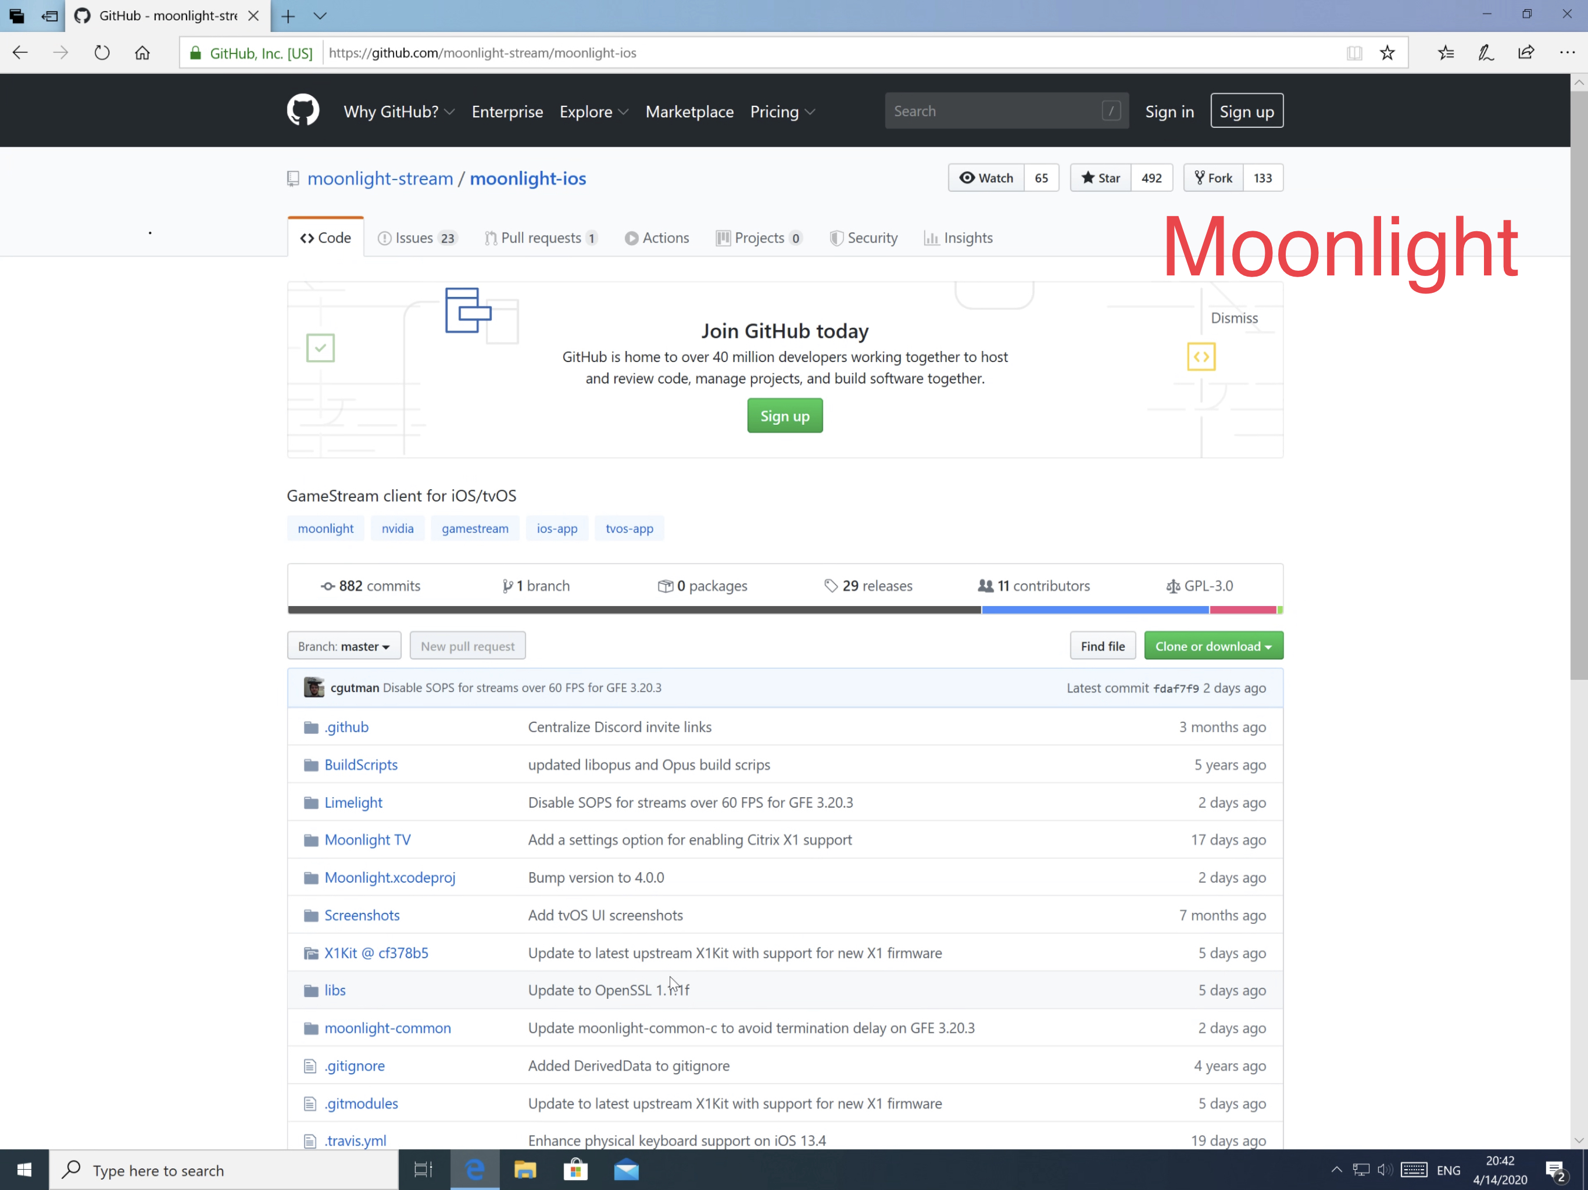Viewport: 1588px width, 1190px height.
Task: Open the Pull requests tab
Action: coord(541,238)
